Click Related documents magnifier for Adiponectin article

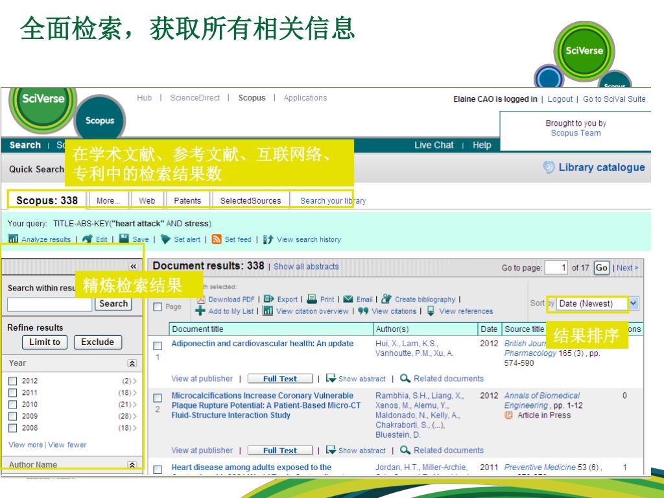(x=405, y=378)
